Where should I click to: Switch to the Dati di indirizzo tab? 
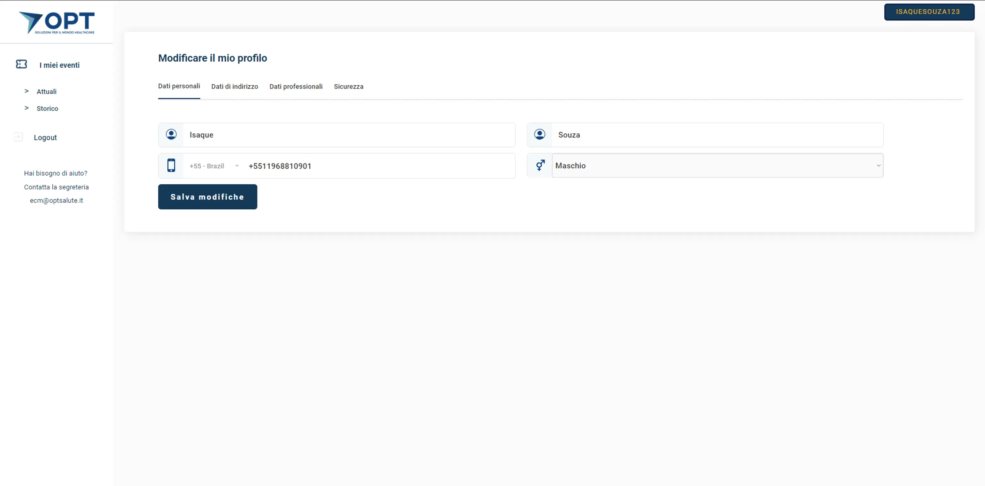point(234,87)
